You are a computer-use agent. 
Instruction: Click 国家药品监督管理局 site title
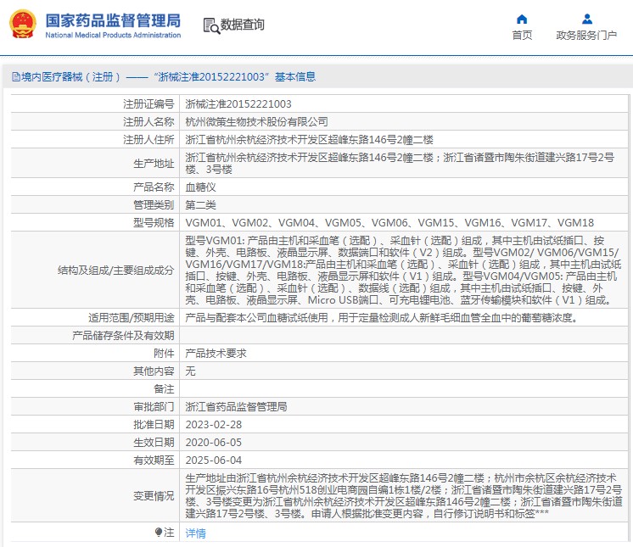coord(113,20)
